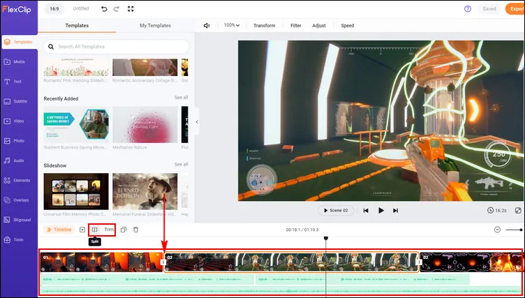Click the Timeline button
Screen dimensions: 525x298
(x=59, y=230)
